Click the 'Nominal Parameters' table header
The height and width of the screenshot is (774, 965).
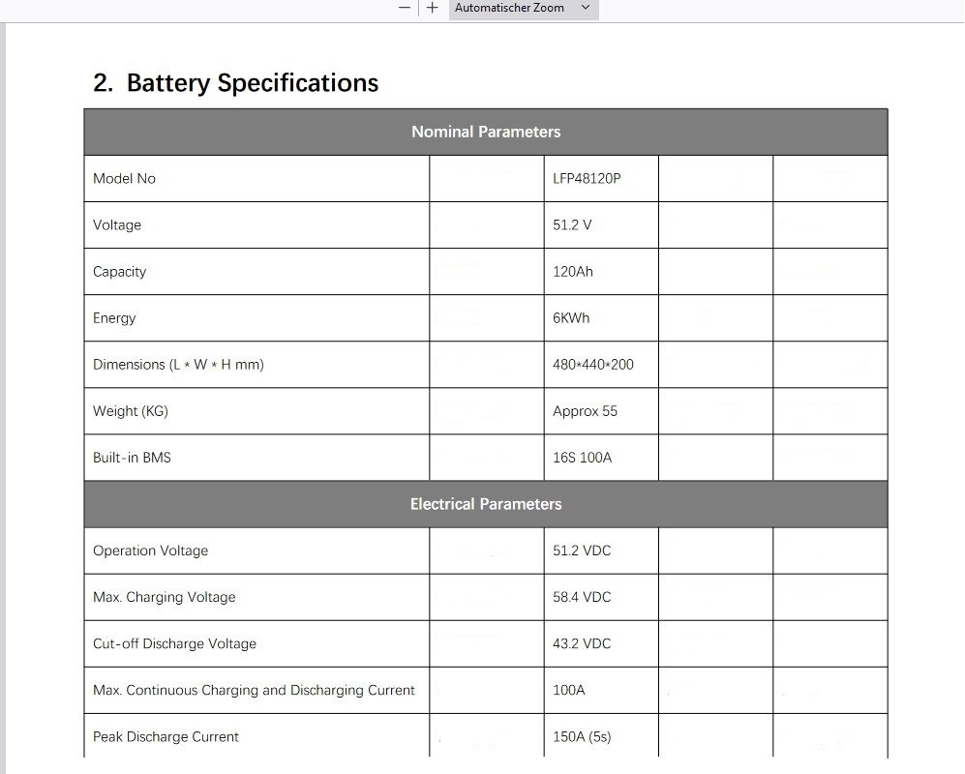coord(485,132)
